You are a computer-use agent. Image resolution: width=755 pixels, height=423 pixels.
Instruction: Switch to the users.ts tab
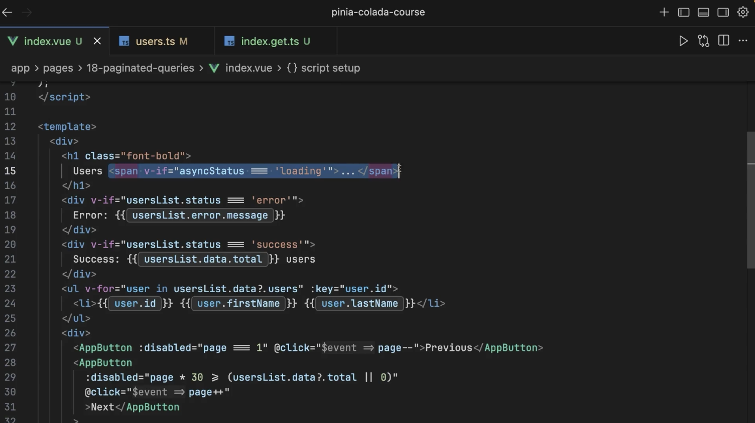(162, 41)
